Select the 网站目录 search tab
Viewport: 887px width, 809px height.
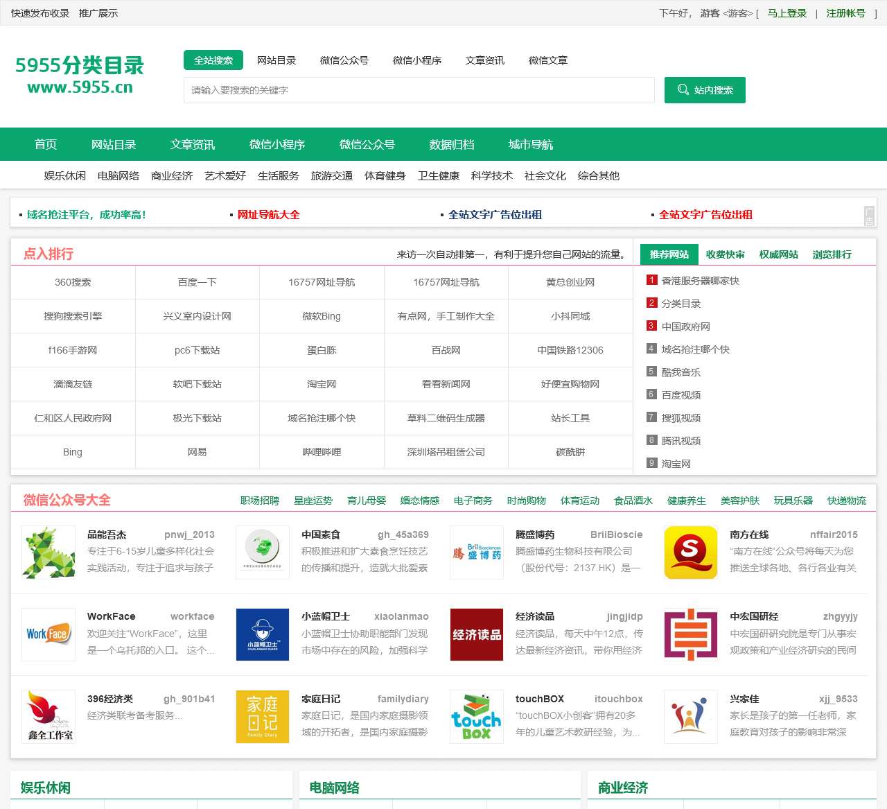[276, 60]
